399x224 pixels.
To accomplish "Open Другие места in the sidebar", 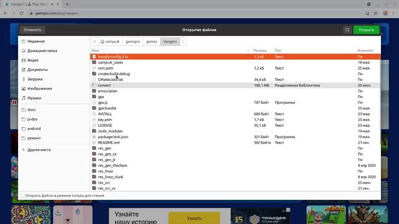I will click(x=39, y=150).
